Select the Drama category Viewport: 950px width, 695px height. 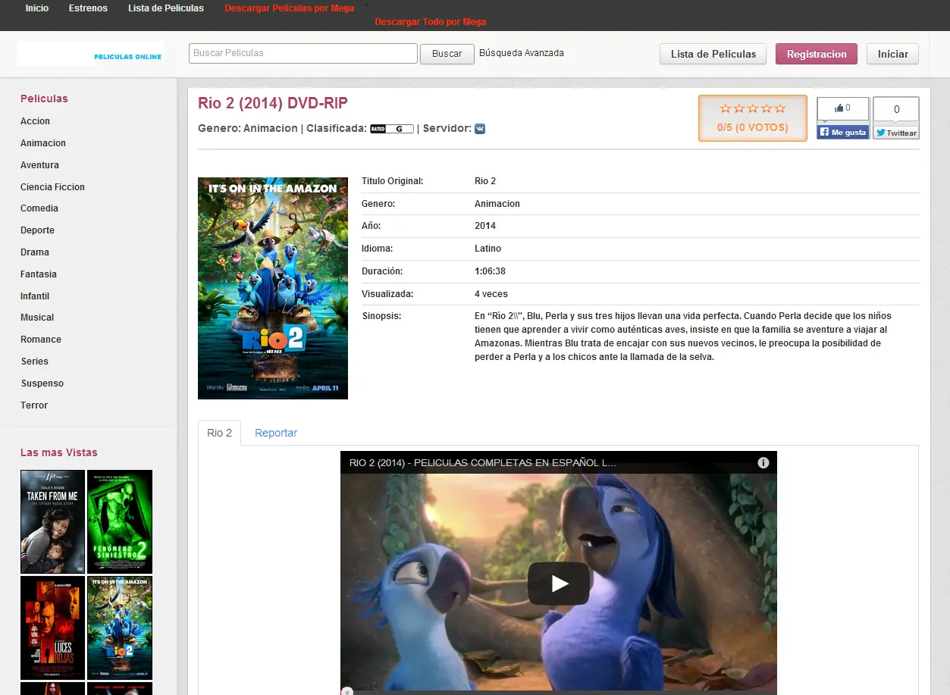[35, 252]
